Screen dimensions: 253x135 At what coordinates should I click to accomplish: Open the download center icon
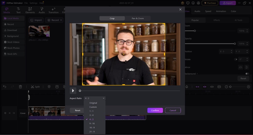point(193,3)
